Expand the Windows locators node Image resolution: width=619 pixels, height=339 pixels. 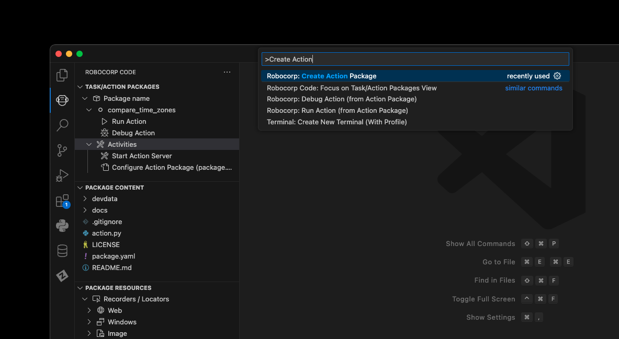tap(89, 322)
